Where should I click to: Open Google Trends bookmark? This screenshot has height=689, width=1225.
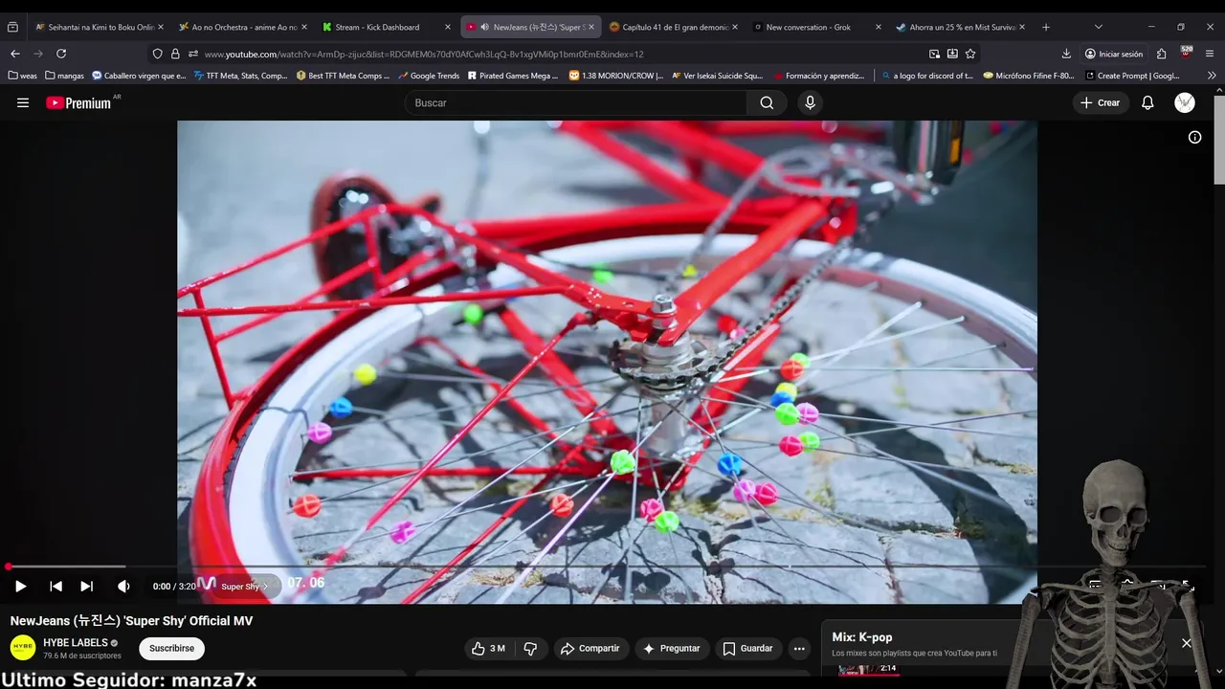tap(428, 76)
